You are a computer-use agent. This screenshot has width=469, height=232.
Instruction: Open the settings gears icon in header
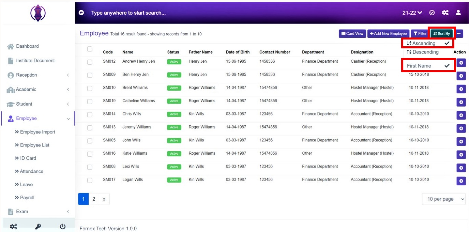tap(445, 13)
